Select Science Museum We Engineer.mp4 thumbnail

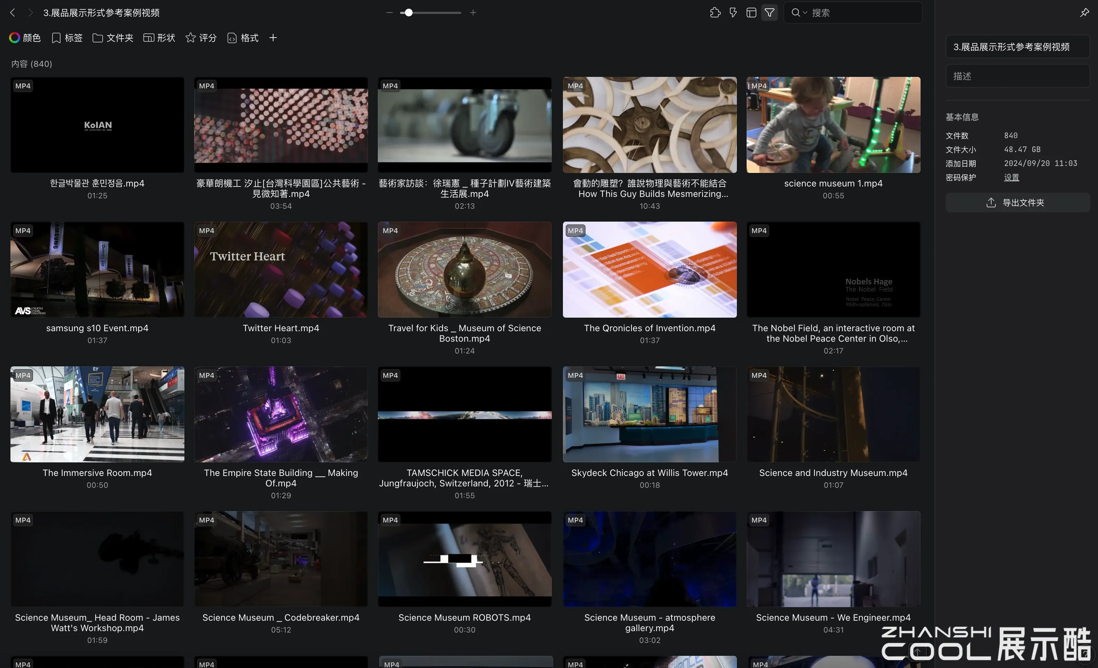point(833,559)
